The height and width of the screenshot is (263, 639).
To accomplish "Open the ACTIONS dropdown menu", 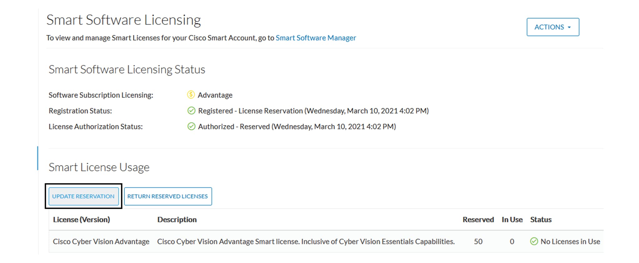I will [552, 27].
